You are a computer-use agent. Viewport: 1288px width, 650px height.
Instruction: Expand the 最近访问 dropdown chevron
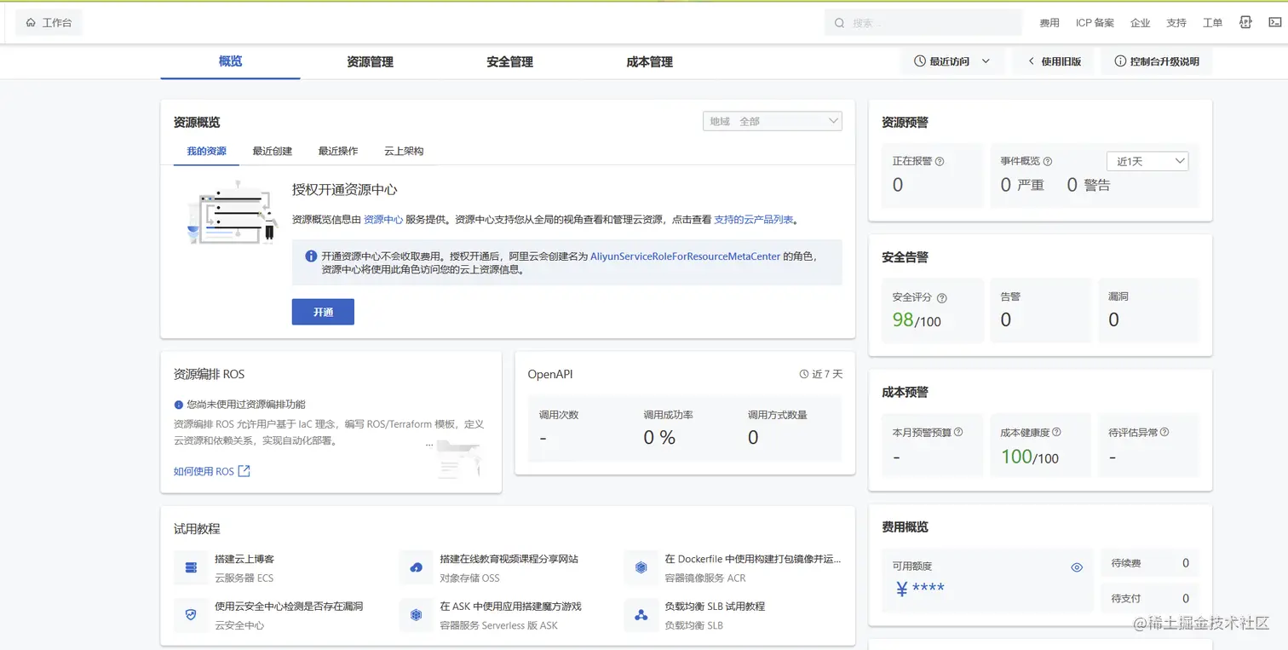click(986, 61)
